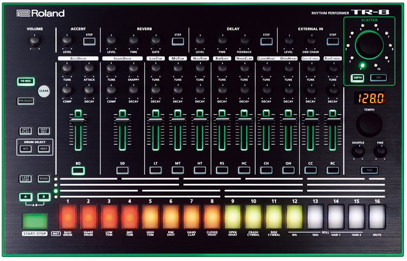The height and width of the screenshot is (261, 407).
Task: Select the RS instrument button
Action: [x=222, y=171]
